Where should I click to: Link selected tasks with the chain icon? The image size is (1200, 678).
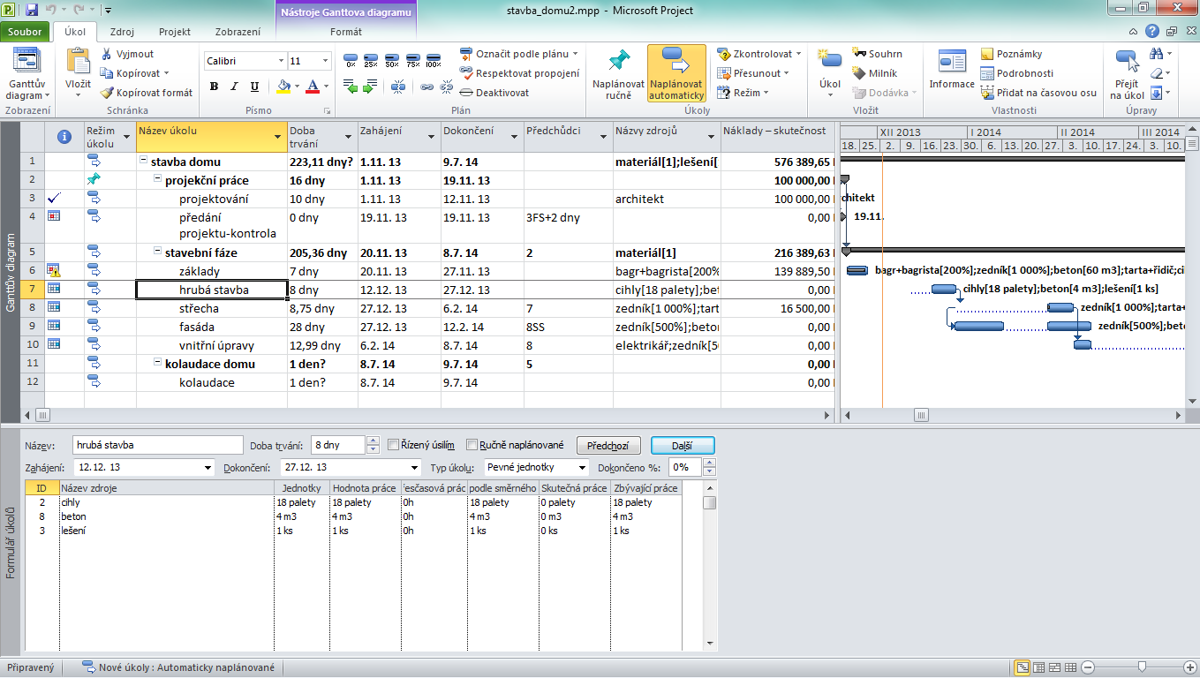(x=426, y=87)
